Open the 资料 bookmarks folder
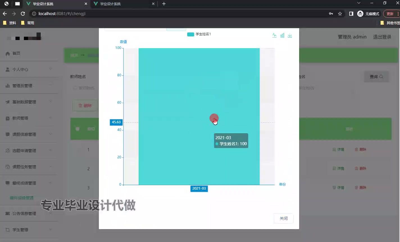The height and width of the screenshot is (242, 400). coord(10,23)
